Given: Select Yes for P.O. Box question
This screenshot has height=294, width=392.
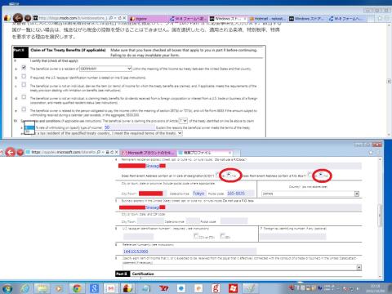Looking at the screenshot, I should point(310,175).
